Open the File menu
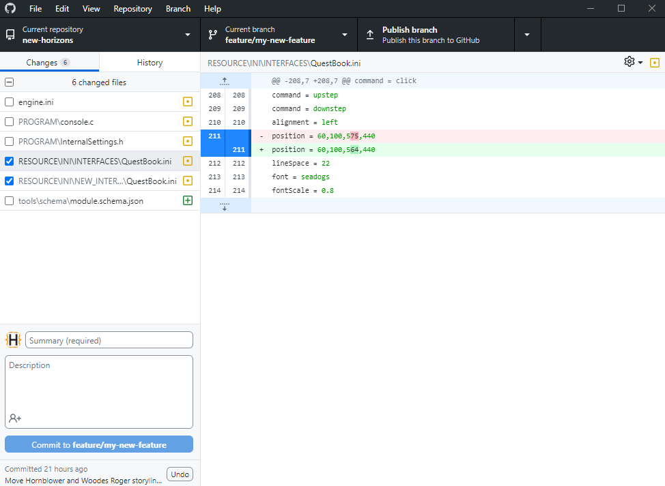The height and width of the screenshot is (486, 665). pyautogui.click(x=36, y=8)
